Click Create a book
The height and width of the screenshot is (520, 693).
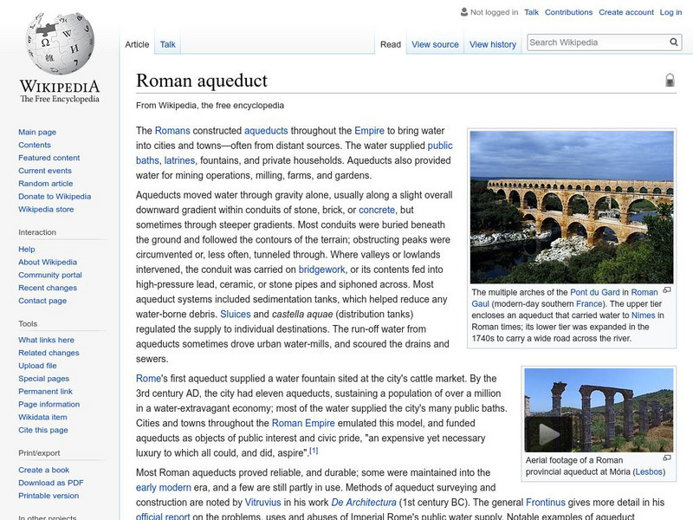pyautogui.click(x=44, y=470)
